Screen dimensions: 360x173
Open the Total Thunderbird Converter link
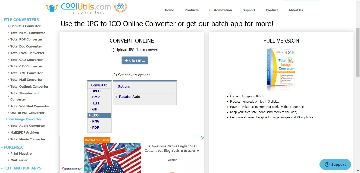(x=24, y=96)
